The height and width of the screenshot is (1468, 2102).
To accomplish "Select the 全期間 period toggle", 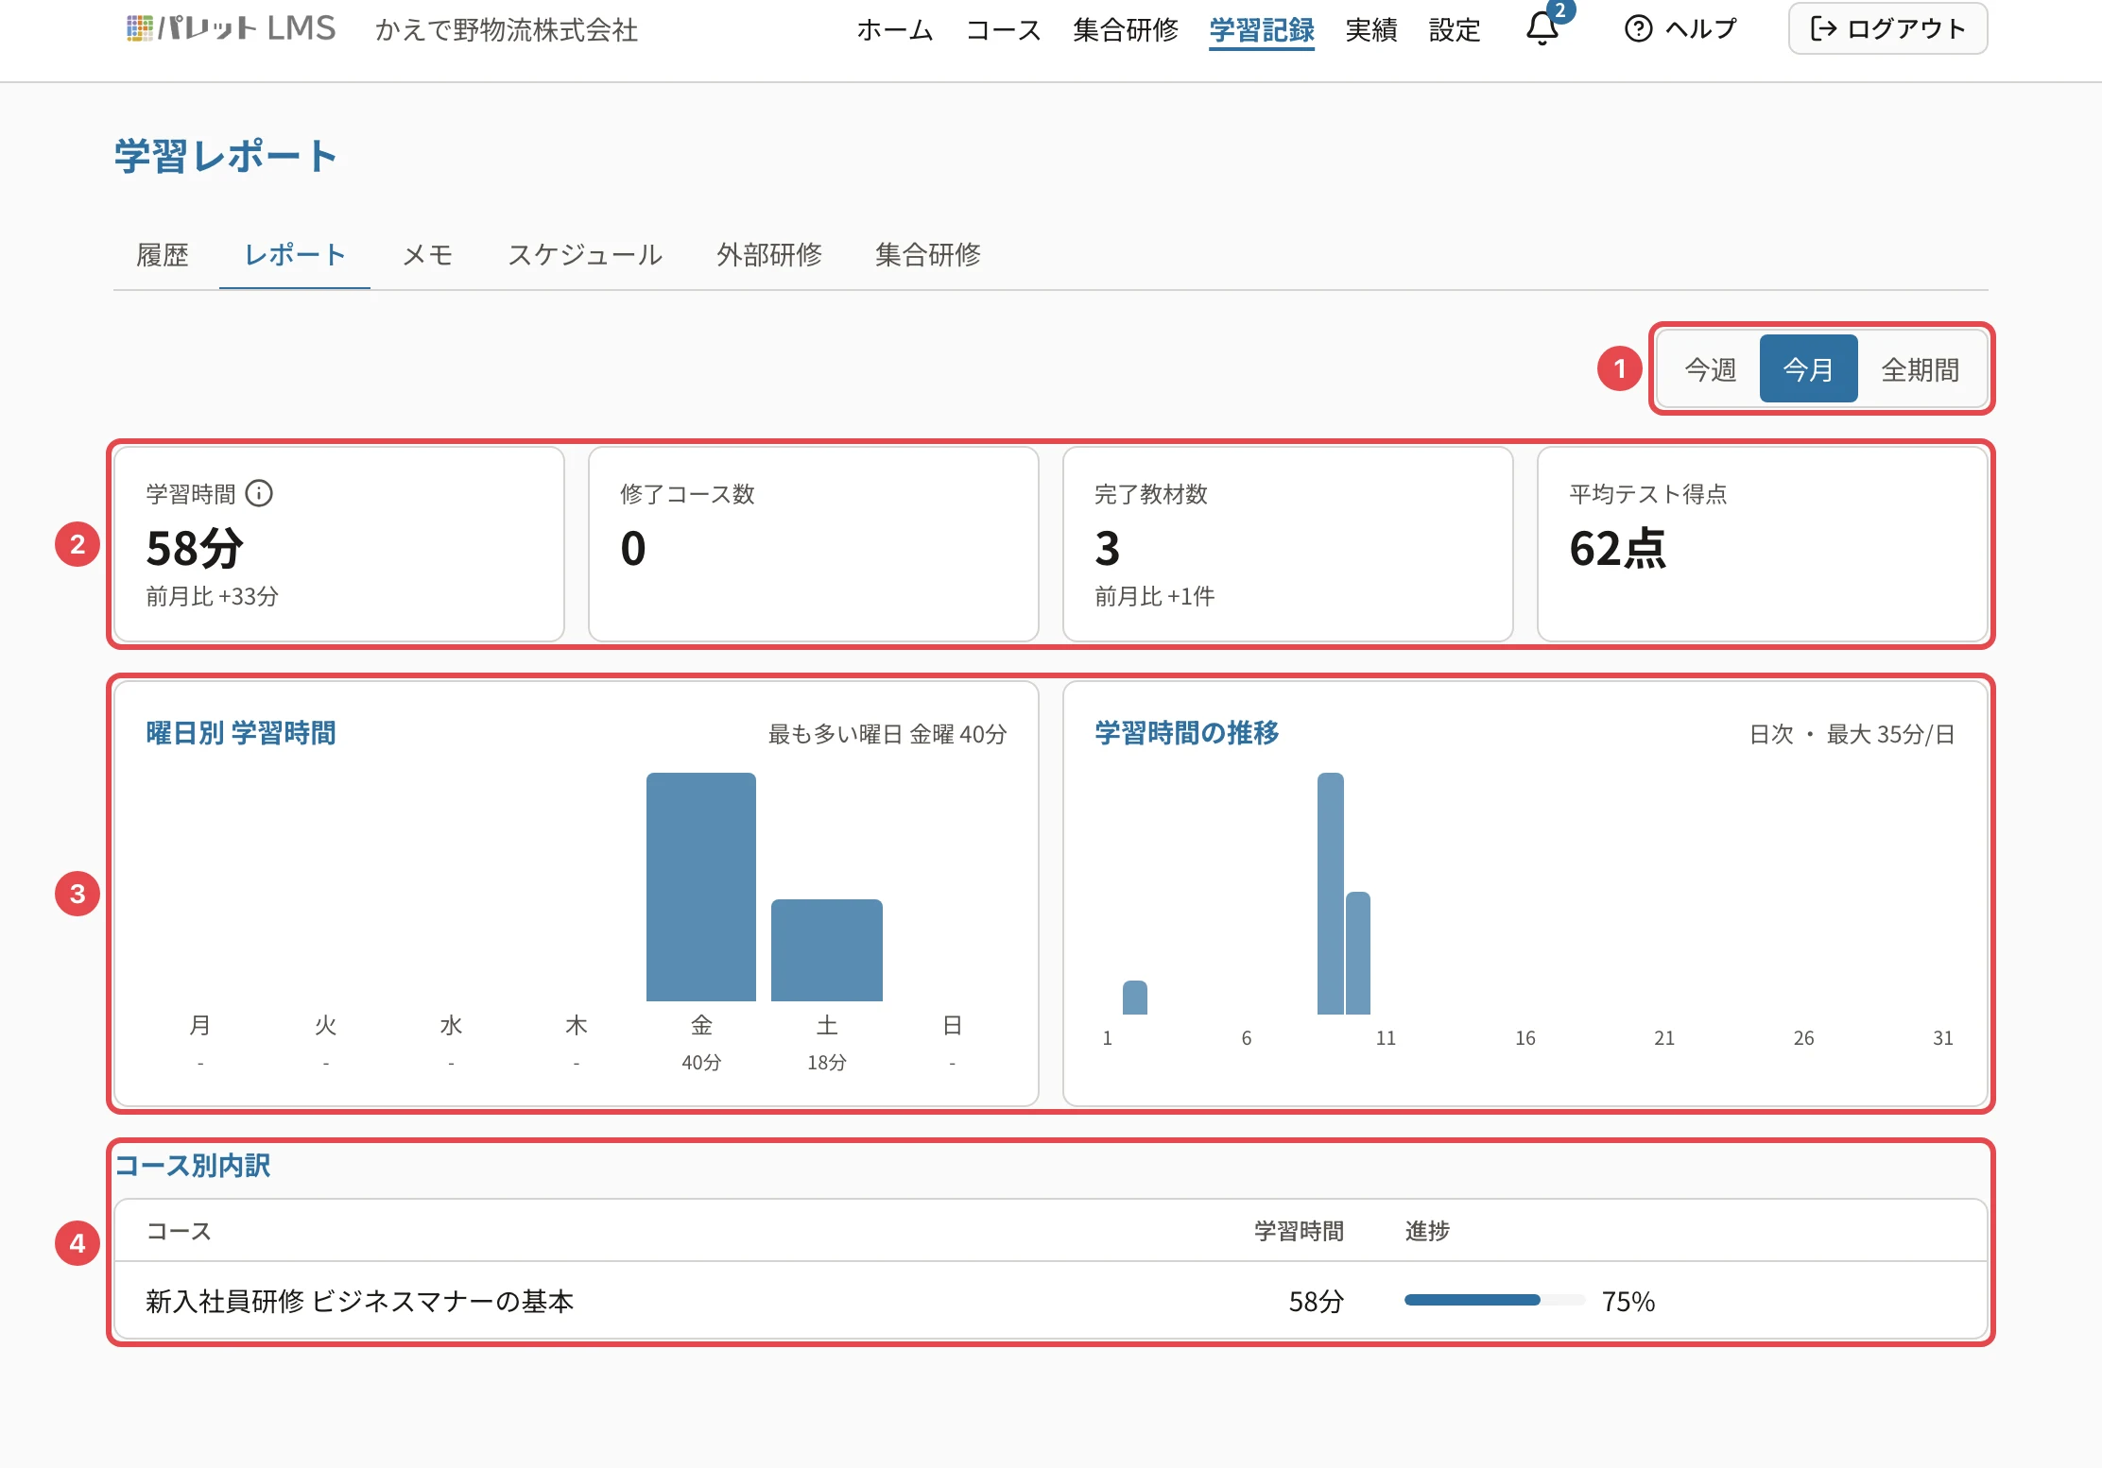I will pyautogui.click(x=1920, y=368).
